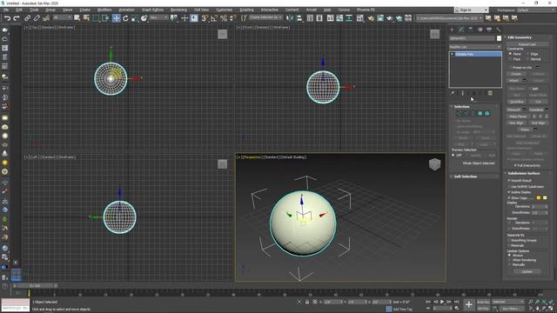Click the Set Key plus button
The image size is (557, 313).
click(469, 304)
